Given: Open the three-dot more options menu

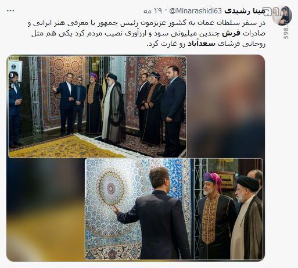Looking at the screenshot, I should point(10,11).
